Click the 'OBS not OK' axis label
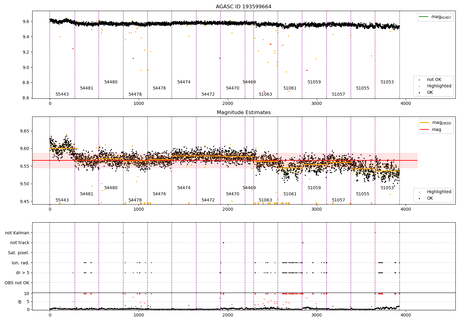 click(x=17, y=283)
